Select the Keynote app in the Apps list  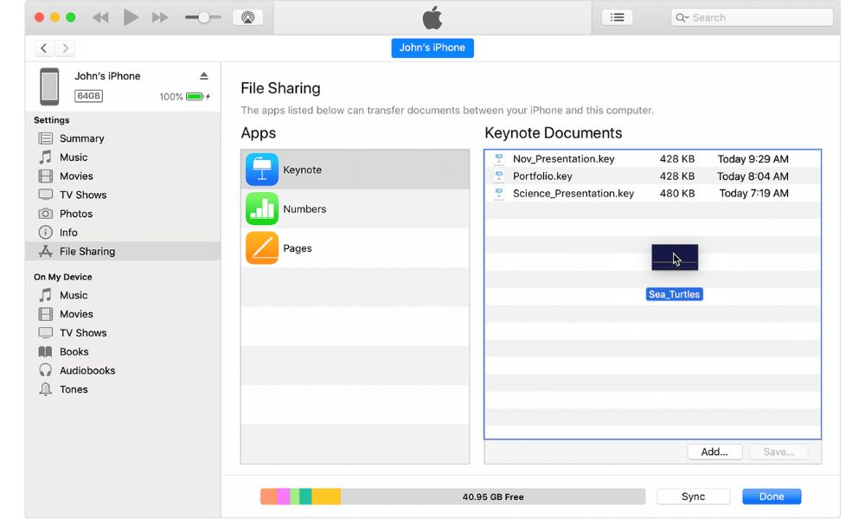(301, 170)
